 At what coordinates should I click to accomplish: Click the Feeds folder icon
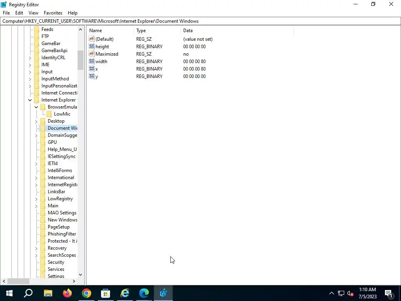tap(36, 29)
